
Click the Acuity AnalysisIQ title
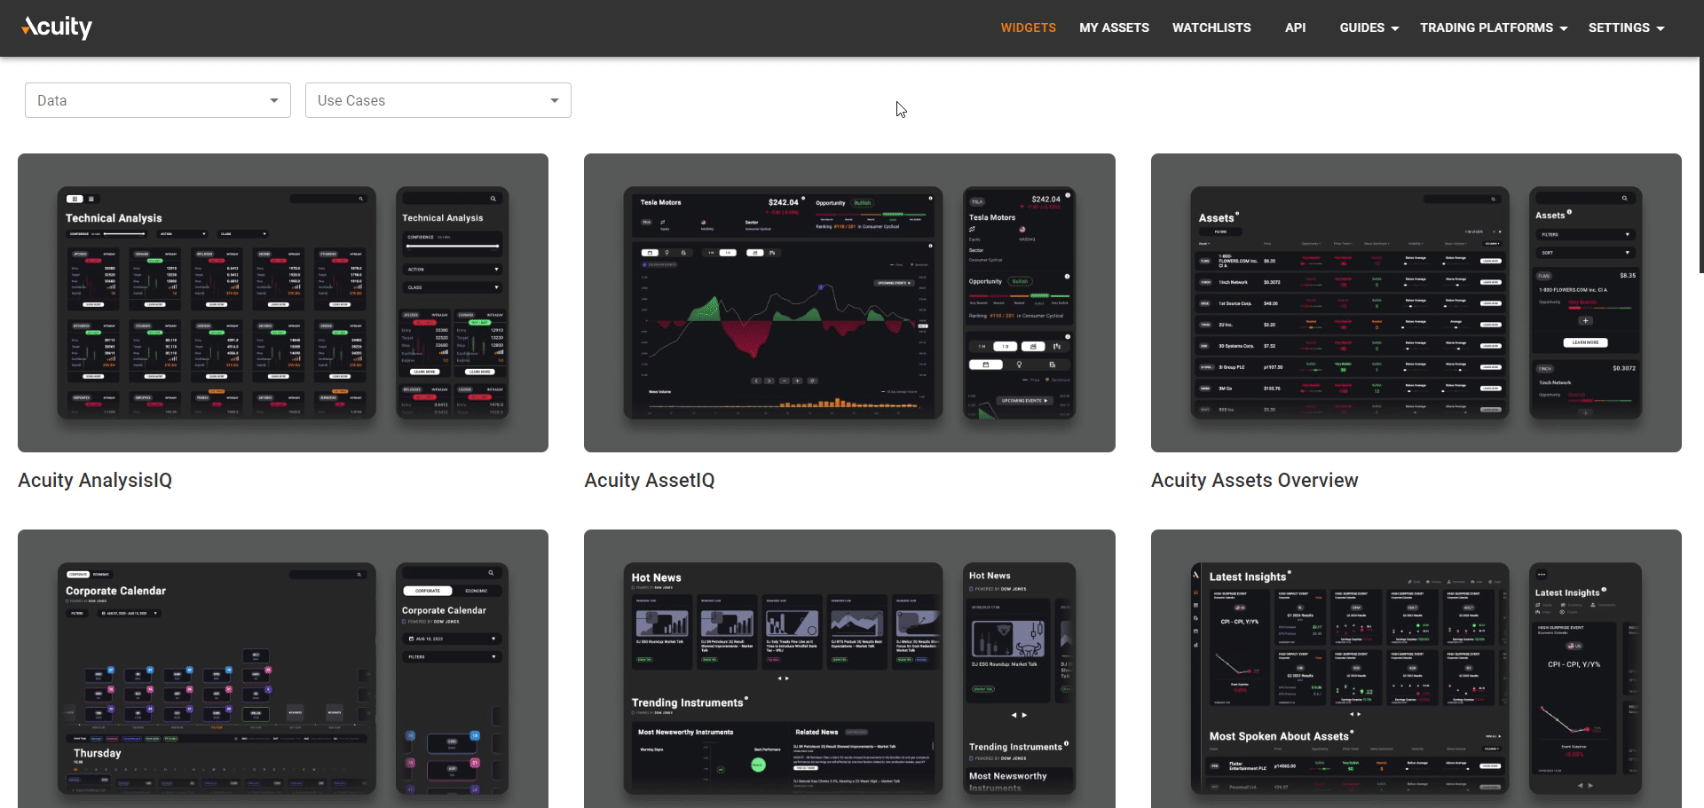95,480
